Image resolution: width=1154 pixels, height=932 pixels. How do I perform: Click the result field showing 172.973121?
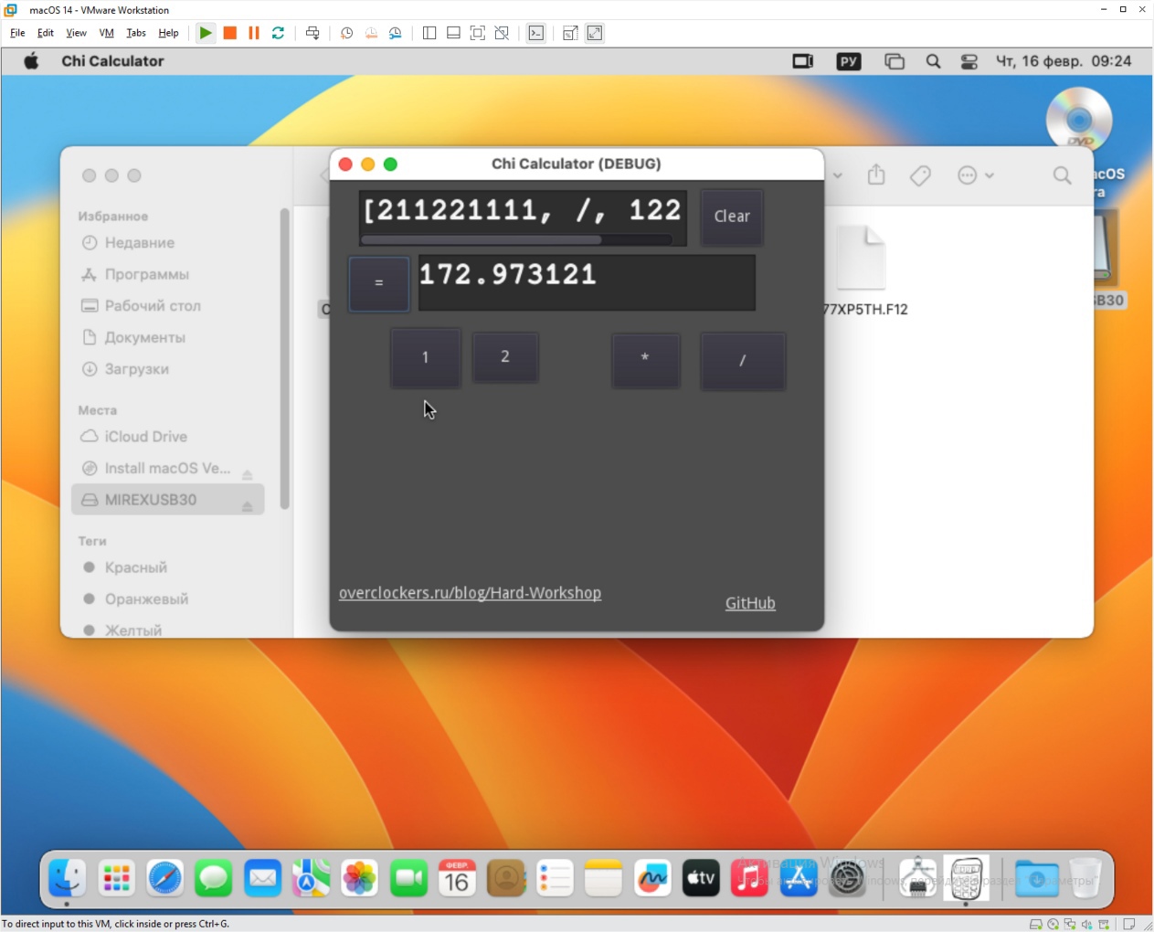[x=587, y=282]
